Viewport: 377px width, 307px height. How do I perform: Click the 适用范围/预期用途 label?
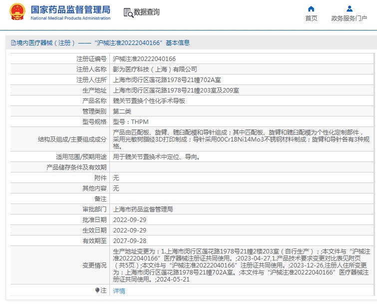click(x=81, y=157)
